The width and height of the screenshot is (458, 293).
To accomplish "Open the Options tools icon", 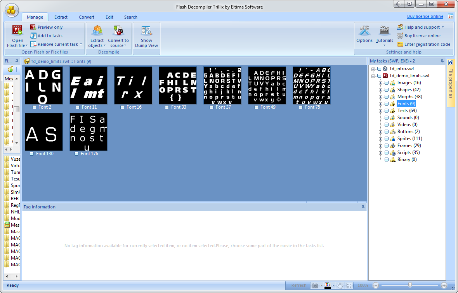I will tap(364, 31).
